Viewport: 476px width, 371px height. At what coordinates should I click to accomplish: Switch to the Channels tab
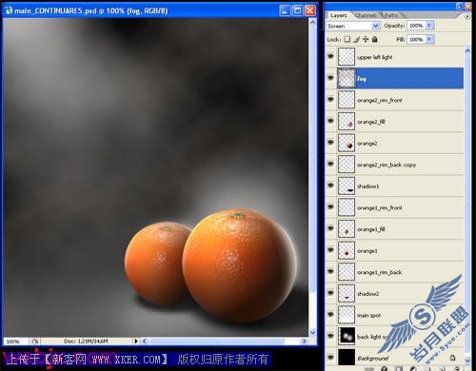(x=366, y=15)
